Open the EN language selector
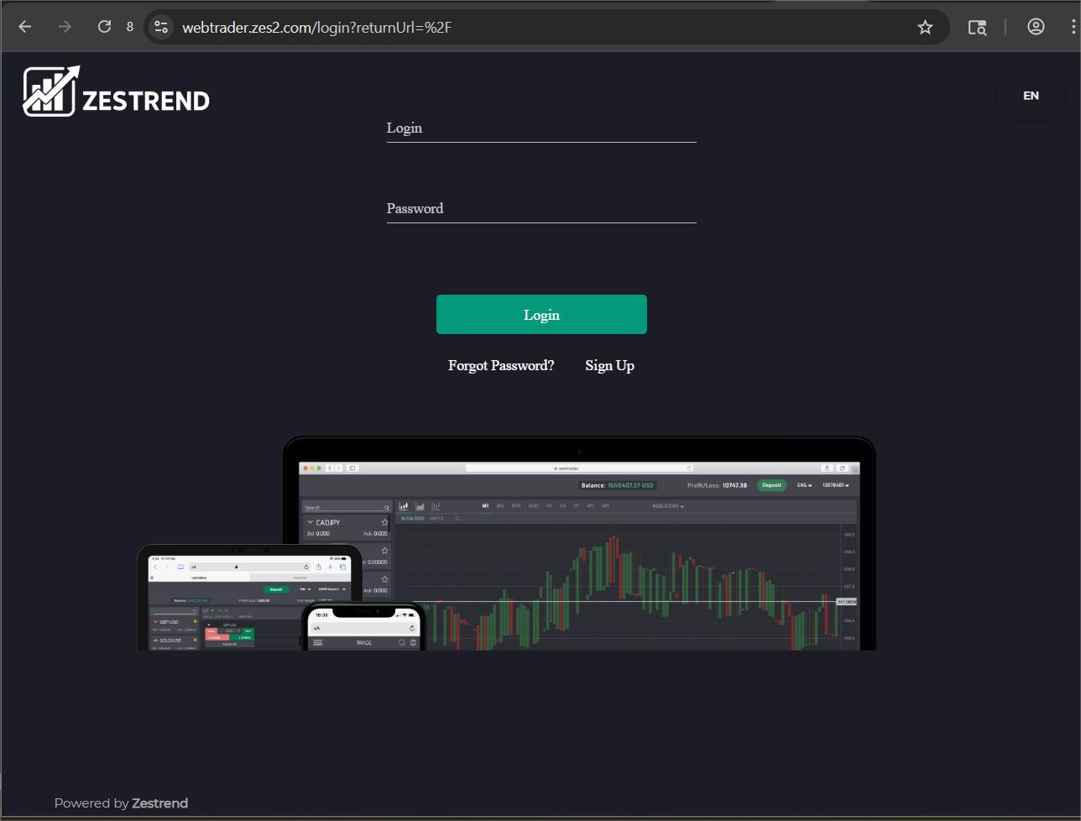This screenshot has width=1081, height=821. [x=1031, y=96]
